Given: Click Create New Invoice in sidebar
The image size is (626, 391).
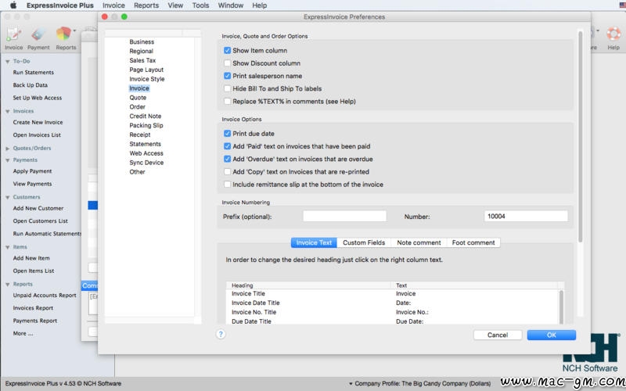Looking at the screenshot, I should tap(38, 122).
